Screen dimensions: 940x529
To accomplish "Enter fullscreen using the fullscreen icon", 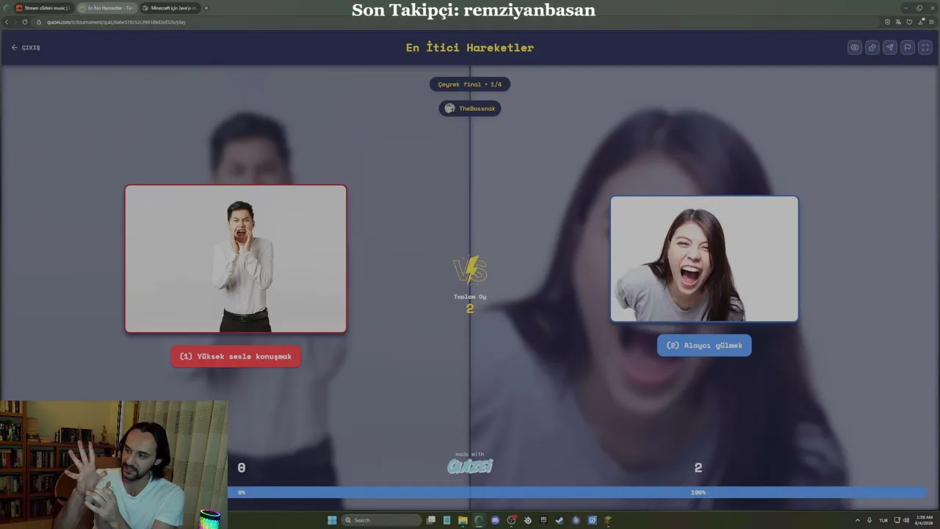I will [x=925, y=47].
